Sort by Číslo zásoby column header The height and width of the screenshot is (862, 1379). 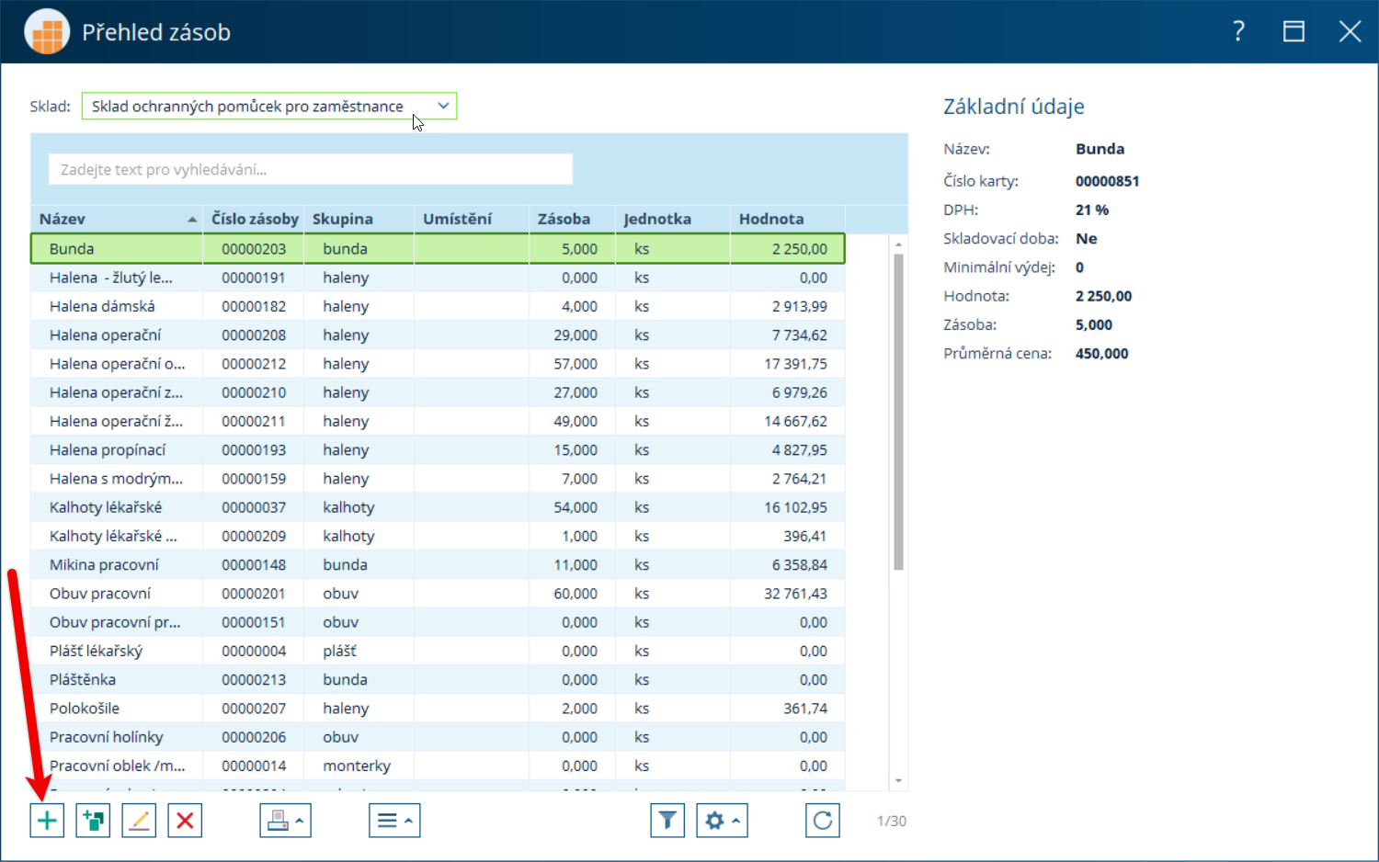(x=254, y=219)
